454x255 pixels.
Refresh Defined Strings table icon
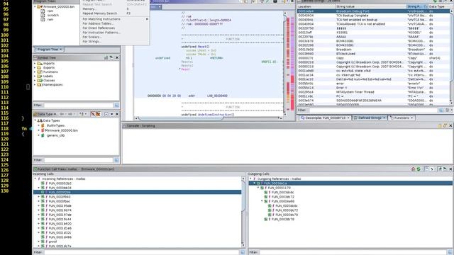point(435,1)
